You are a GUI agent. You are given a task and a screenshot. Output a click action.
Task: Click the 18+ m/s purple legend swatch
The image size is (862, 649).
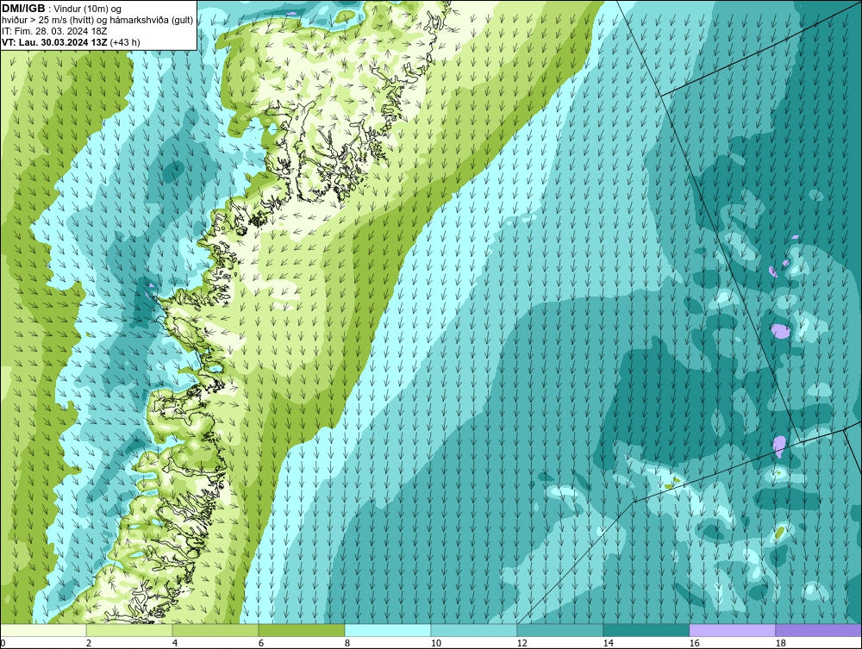pyautogui.click(x=818, y=630)
